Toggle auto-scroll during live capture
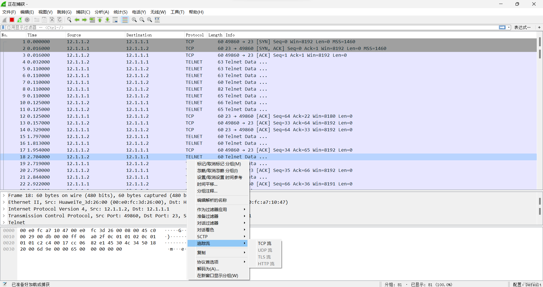Screen dimensions: 543x287 point(115,20)
